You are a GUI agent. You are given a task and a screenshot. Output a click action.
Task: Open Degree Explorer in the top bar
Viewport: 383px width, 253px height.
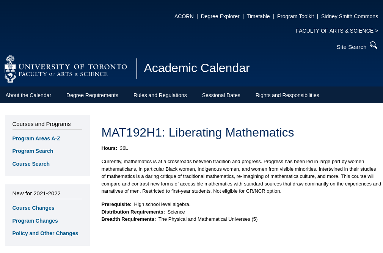220,16
